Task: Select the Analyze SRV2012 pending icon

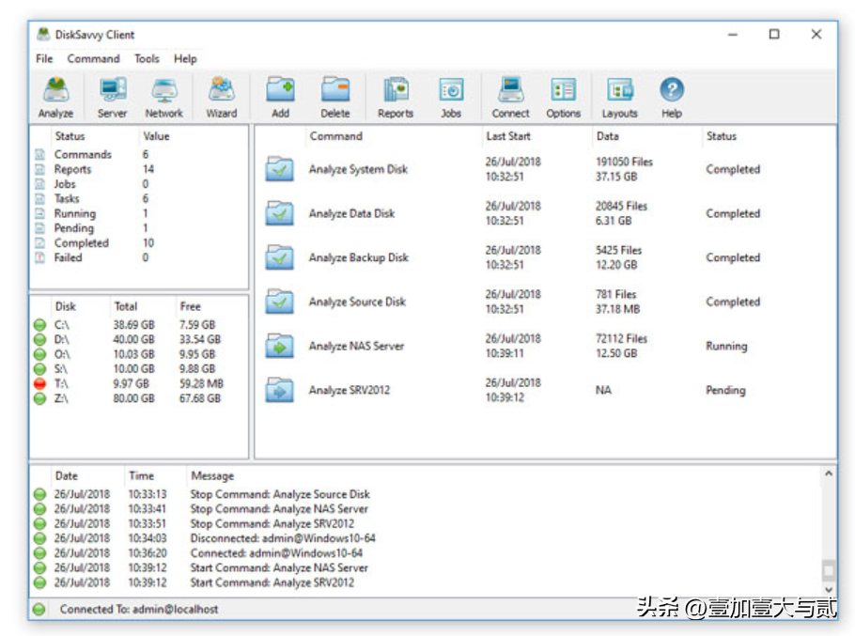Action: click(x=280, y=390)
